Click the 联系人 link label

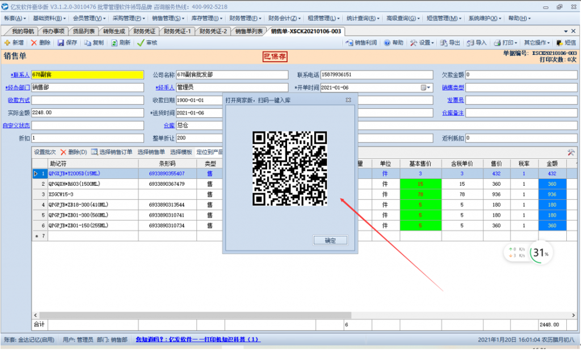point(20,75)
